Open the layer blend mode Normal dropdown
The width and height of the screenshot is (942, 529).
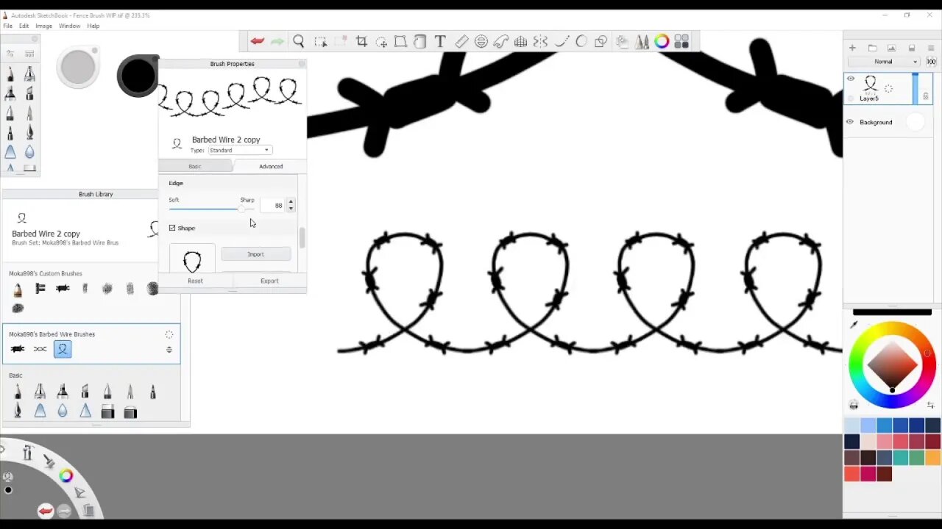click(884, 62)
